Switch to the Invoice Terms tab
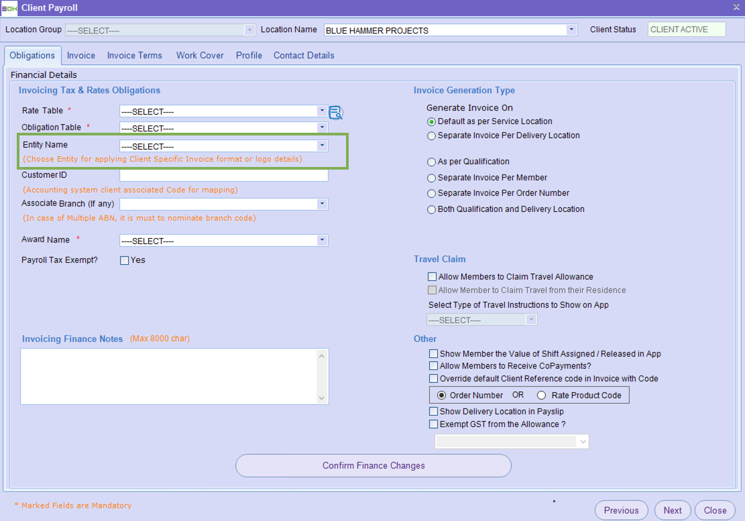 (135, 55)
